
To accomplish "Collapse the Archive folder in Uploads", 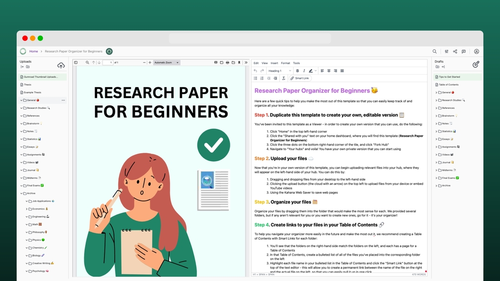I will point(21,193).
